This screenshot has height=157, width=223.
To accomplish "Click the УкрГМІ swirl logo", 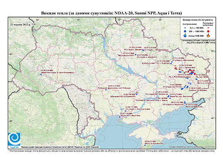I will pos(14,139).
